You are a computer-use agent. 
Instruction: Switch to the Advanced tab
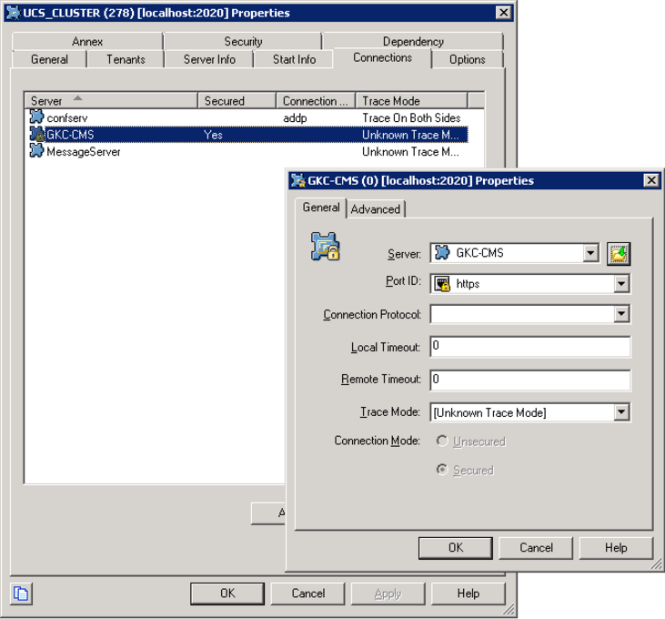pos(376,209)
